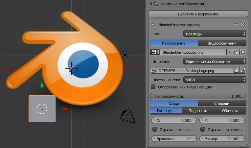Enable Отображать как визуализацию checkbox

153,87
